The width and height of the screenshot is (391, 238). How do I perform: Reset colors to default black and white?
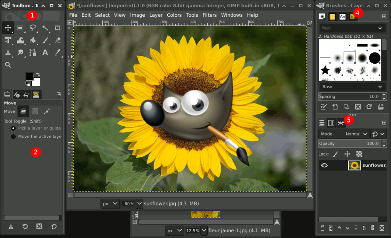27,84
